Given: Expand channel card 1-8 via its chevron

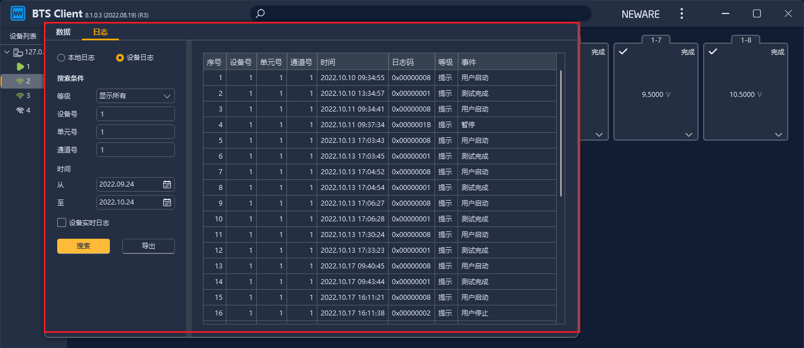Looking at the screenshot, I should pos(778,134).
